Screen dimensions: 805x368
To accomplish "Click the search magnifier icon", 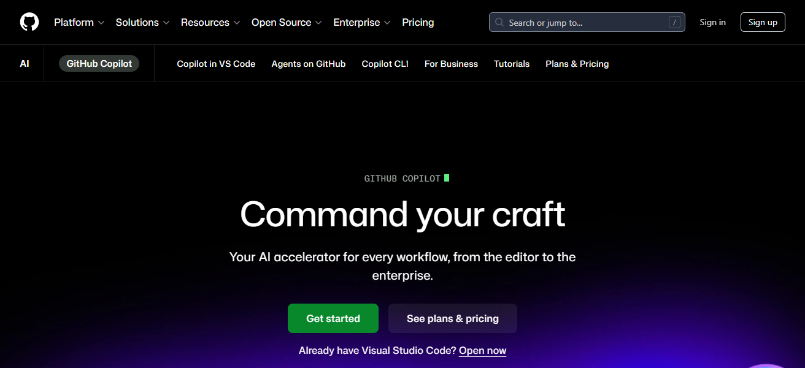I will coord(499,23).
